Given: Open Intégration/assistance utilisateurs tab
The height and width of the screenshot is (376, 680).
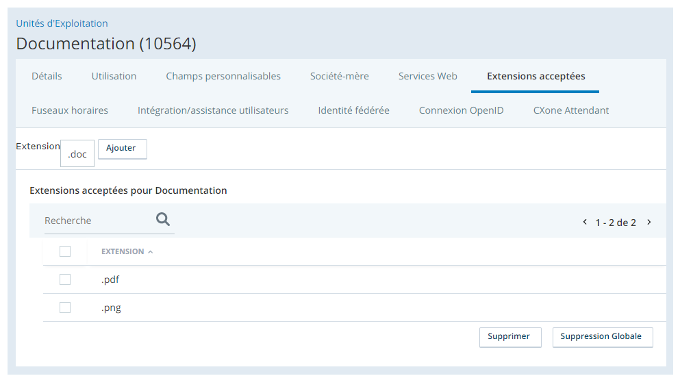Looking at the screenshot, I should 213,110.
